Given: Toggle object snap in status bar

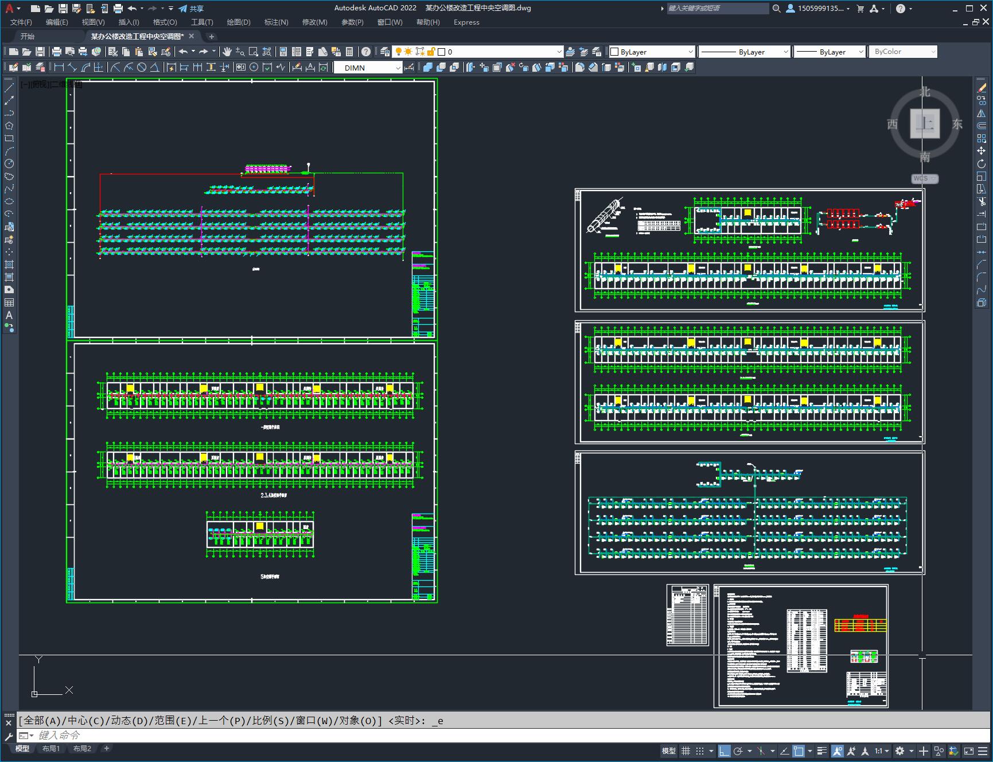Looking at the screenshot, I should (799, 751).
